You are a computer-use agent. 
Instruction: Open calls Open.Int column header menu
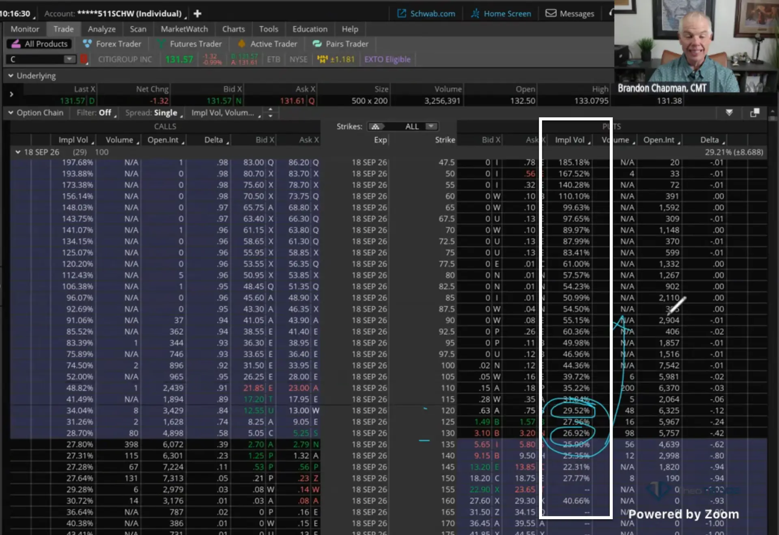coord(183,142)
